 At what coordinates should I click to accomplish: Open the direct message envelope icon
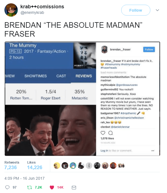(x=74, y=187)
